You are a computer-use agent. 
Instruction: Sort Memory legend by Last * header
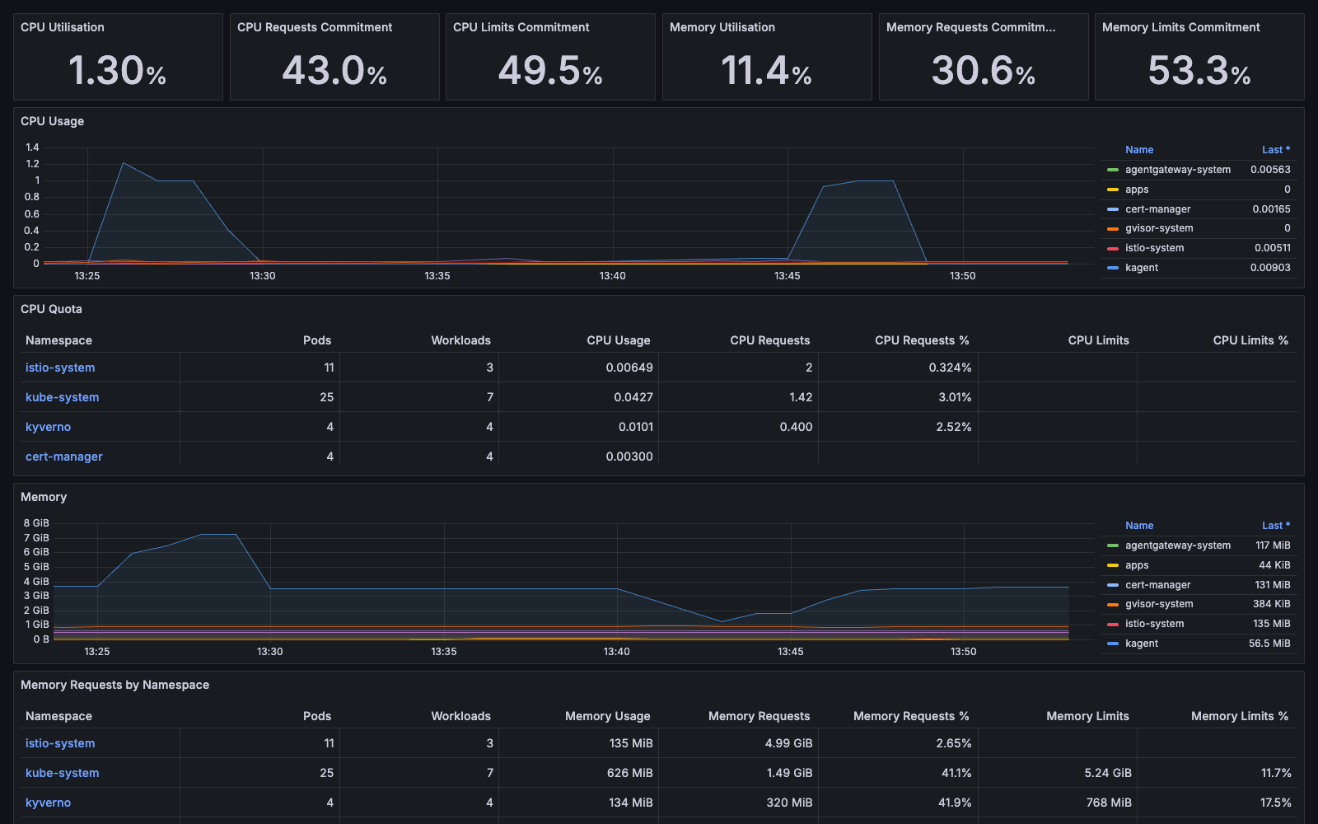pos(1276,526)
